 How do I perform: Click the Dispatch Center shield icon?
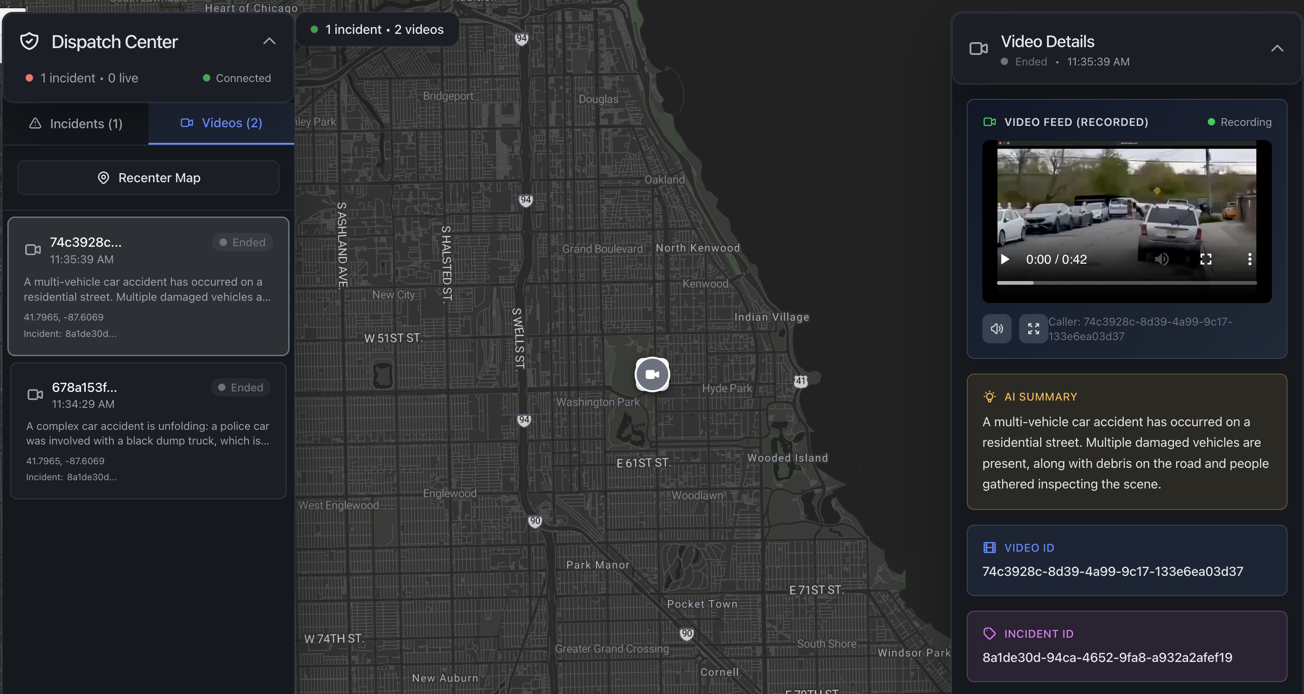coord(29,42)
